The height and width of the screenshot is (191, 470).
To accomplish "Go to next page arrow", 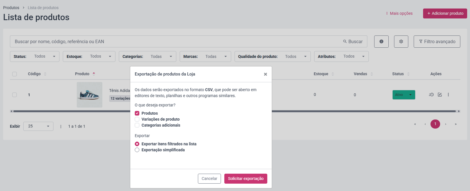I will pyautogui.click(x=446, y=124).
